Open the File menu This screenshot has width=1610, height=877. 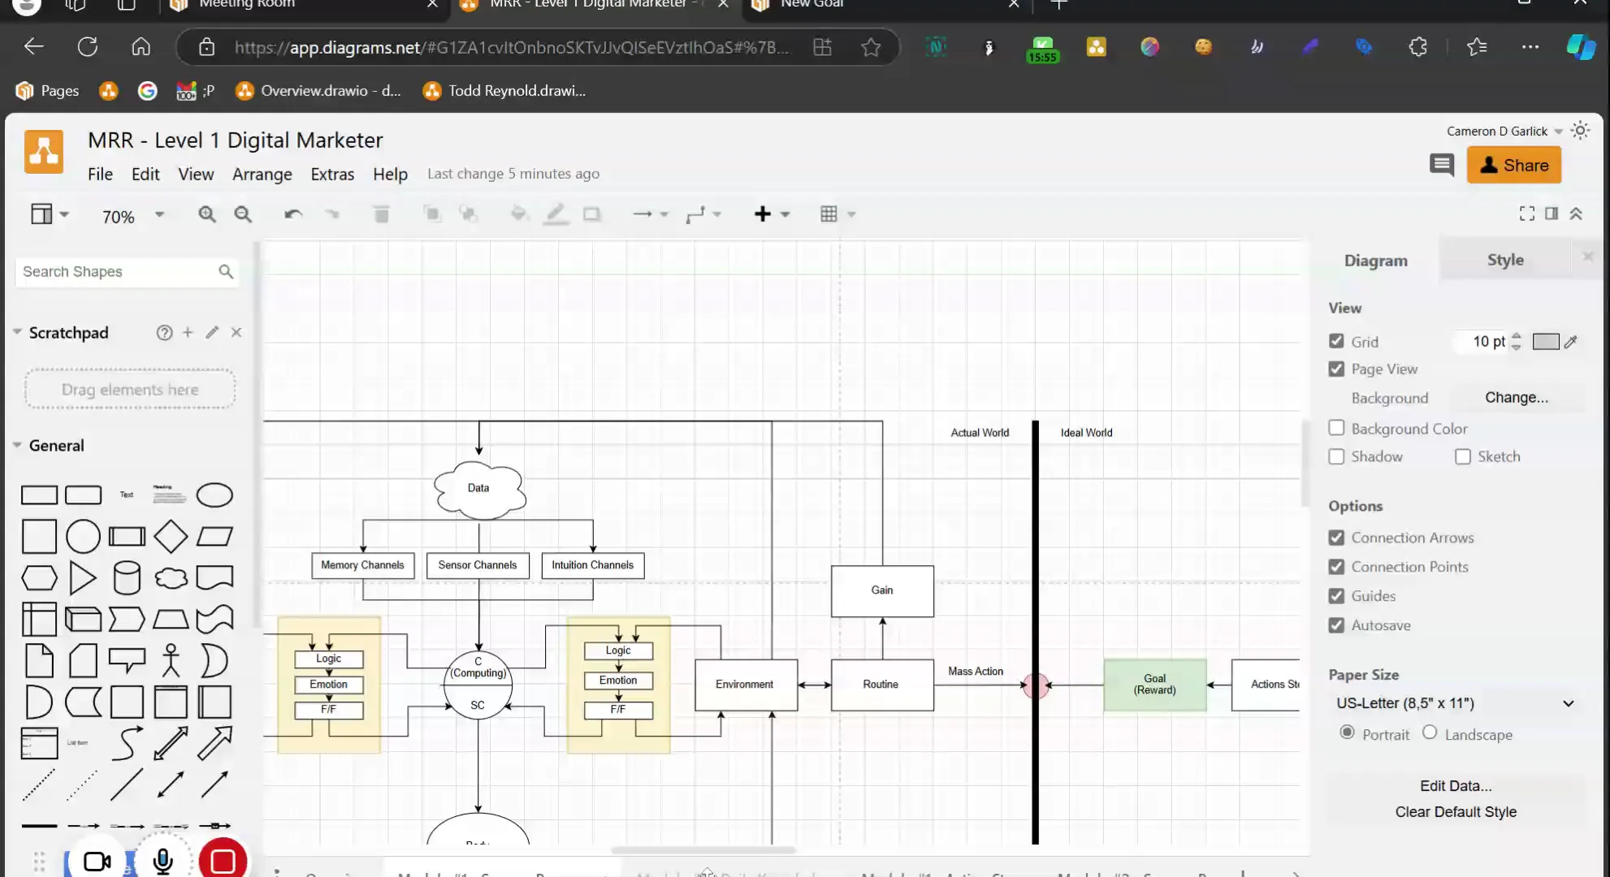[x=100, y=175]
